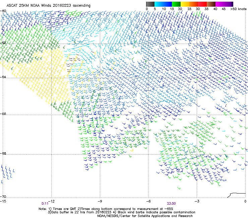Click the brown 35-40 knots legend color
248x218 pixels.
point(211,4)
